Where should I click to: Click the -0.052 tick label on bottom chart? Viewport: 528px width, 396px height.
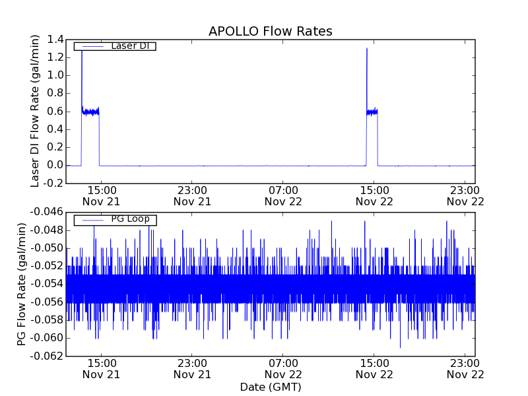pyautogui.click(x=46, y=266)
